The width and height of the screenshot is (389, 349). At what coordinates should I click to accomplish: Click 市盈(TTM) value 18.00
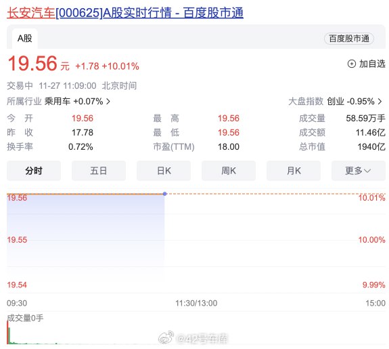229,146
